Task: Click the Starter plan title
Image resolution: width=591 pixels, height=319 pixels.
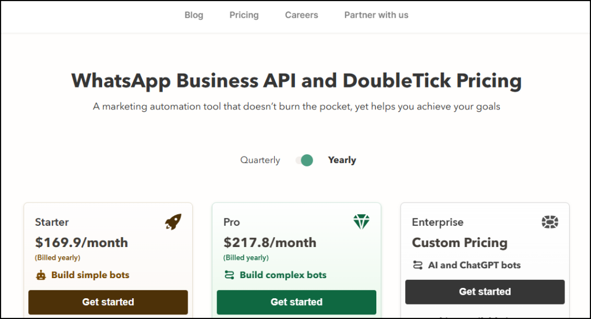Action: (x=52, y=222)
